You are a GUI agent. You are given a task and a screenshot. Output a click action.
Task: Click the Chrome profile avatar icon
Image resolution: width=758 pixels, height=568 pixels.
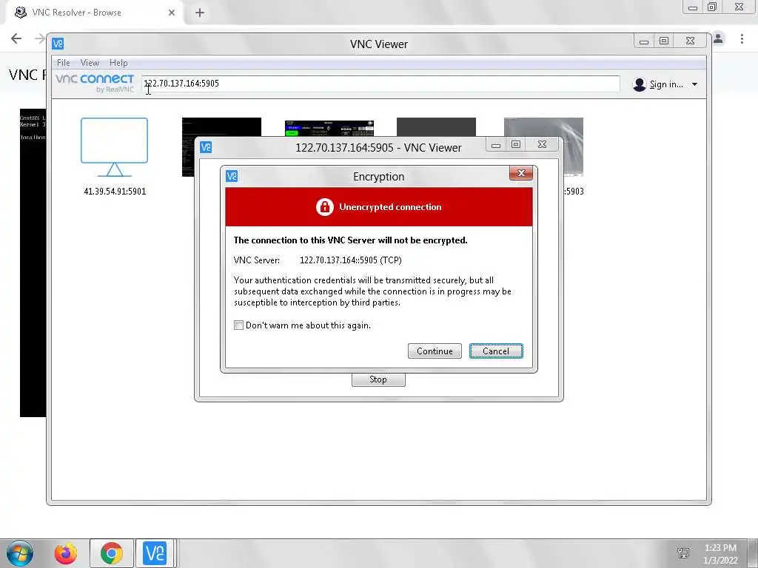click(719, 38)
